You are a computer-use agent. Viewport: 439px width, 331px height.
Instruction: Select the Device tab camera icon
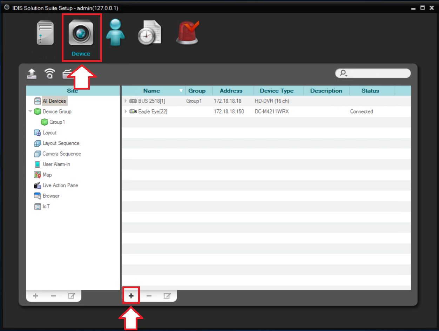pos(81,33)
